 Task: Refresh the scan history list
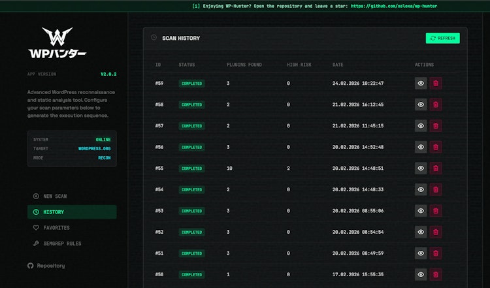pyautogui.click(x=442, y=38)
